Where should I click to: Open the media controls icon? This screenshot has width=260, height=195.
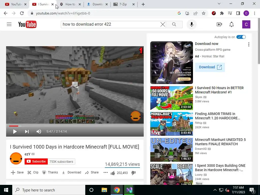230,13
